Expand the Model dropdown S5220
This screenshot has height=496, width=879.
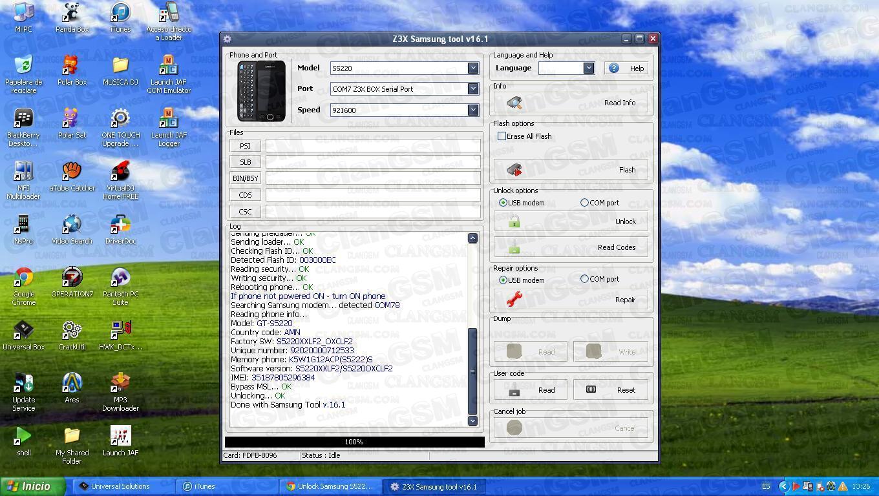(473, 68)
